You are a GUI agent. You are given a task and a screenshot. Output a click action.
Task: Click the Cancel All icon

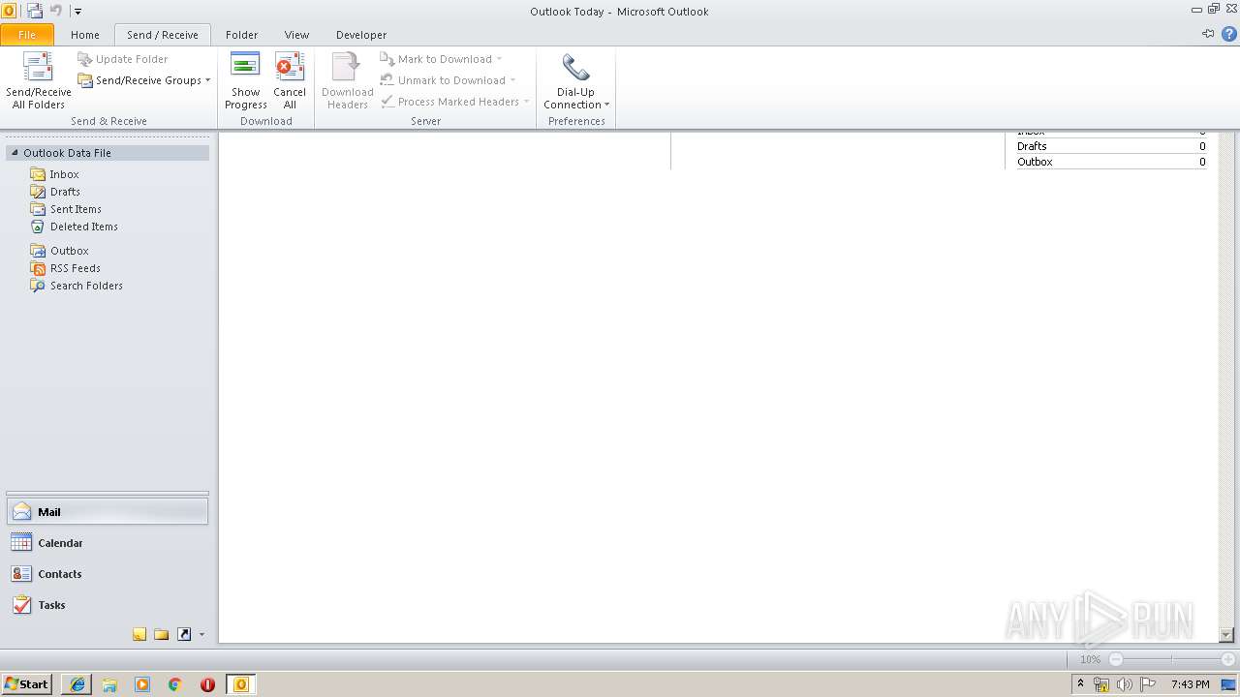tap(290, 81)
